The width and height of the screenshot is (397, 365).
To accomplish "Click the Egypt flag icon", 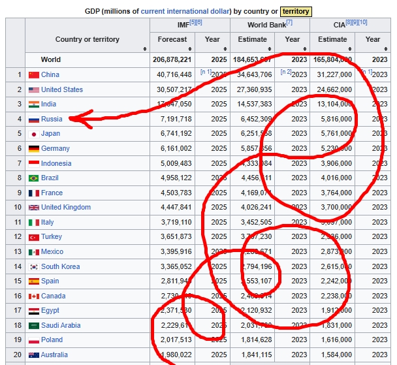I will 34,311.
